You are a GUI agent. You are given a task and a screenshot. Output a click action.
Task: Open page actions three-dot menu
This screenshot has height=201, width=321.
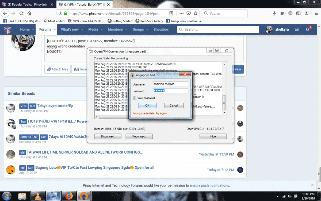pos(182,13)
